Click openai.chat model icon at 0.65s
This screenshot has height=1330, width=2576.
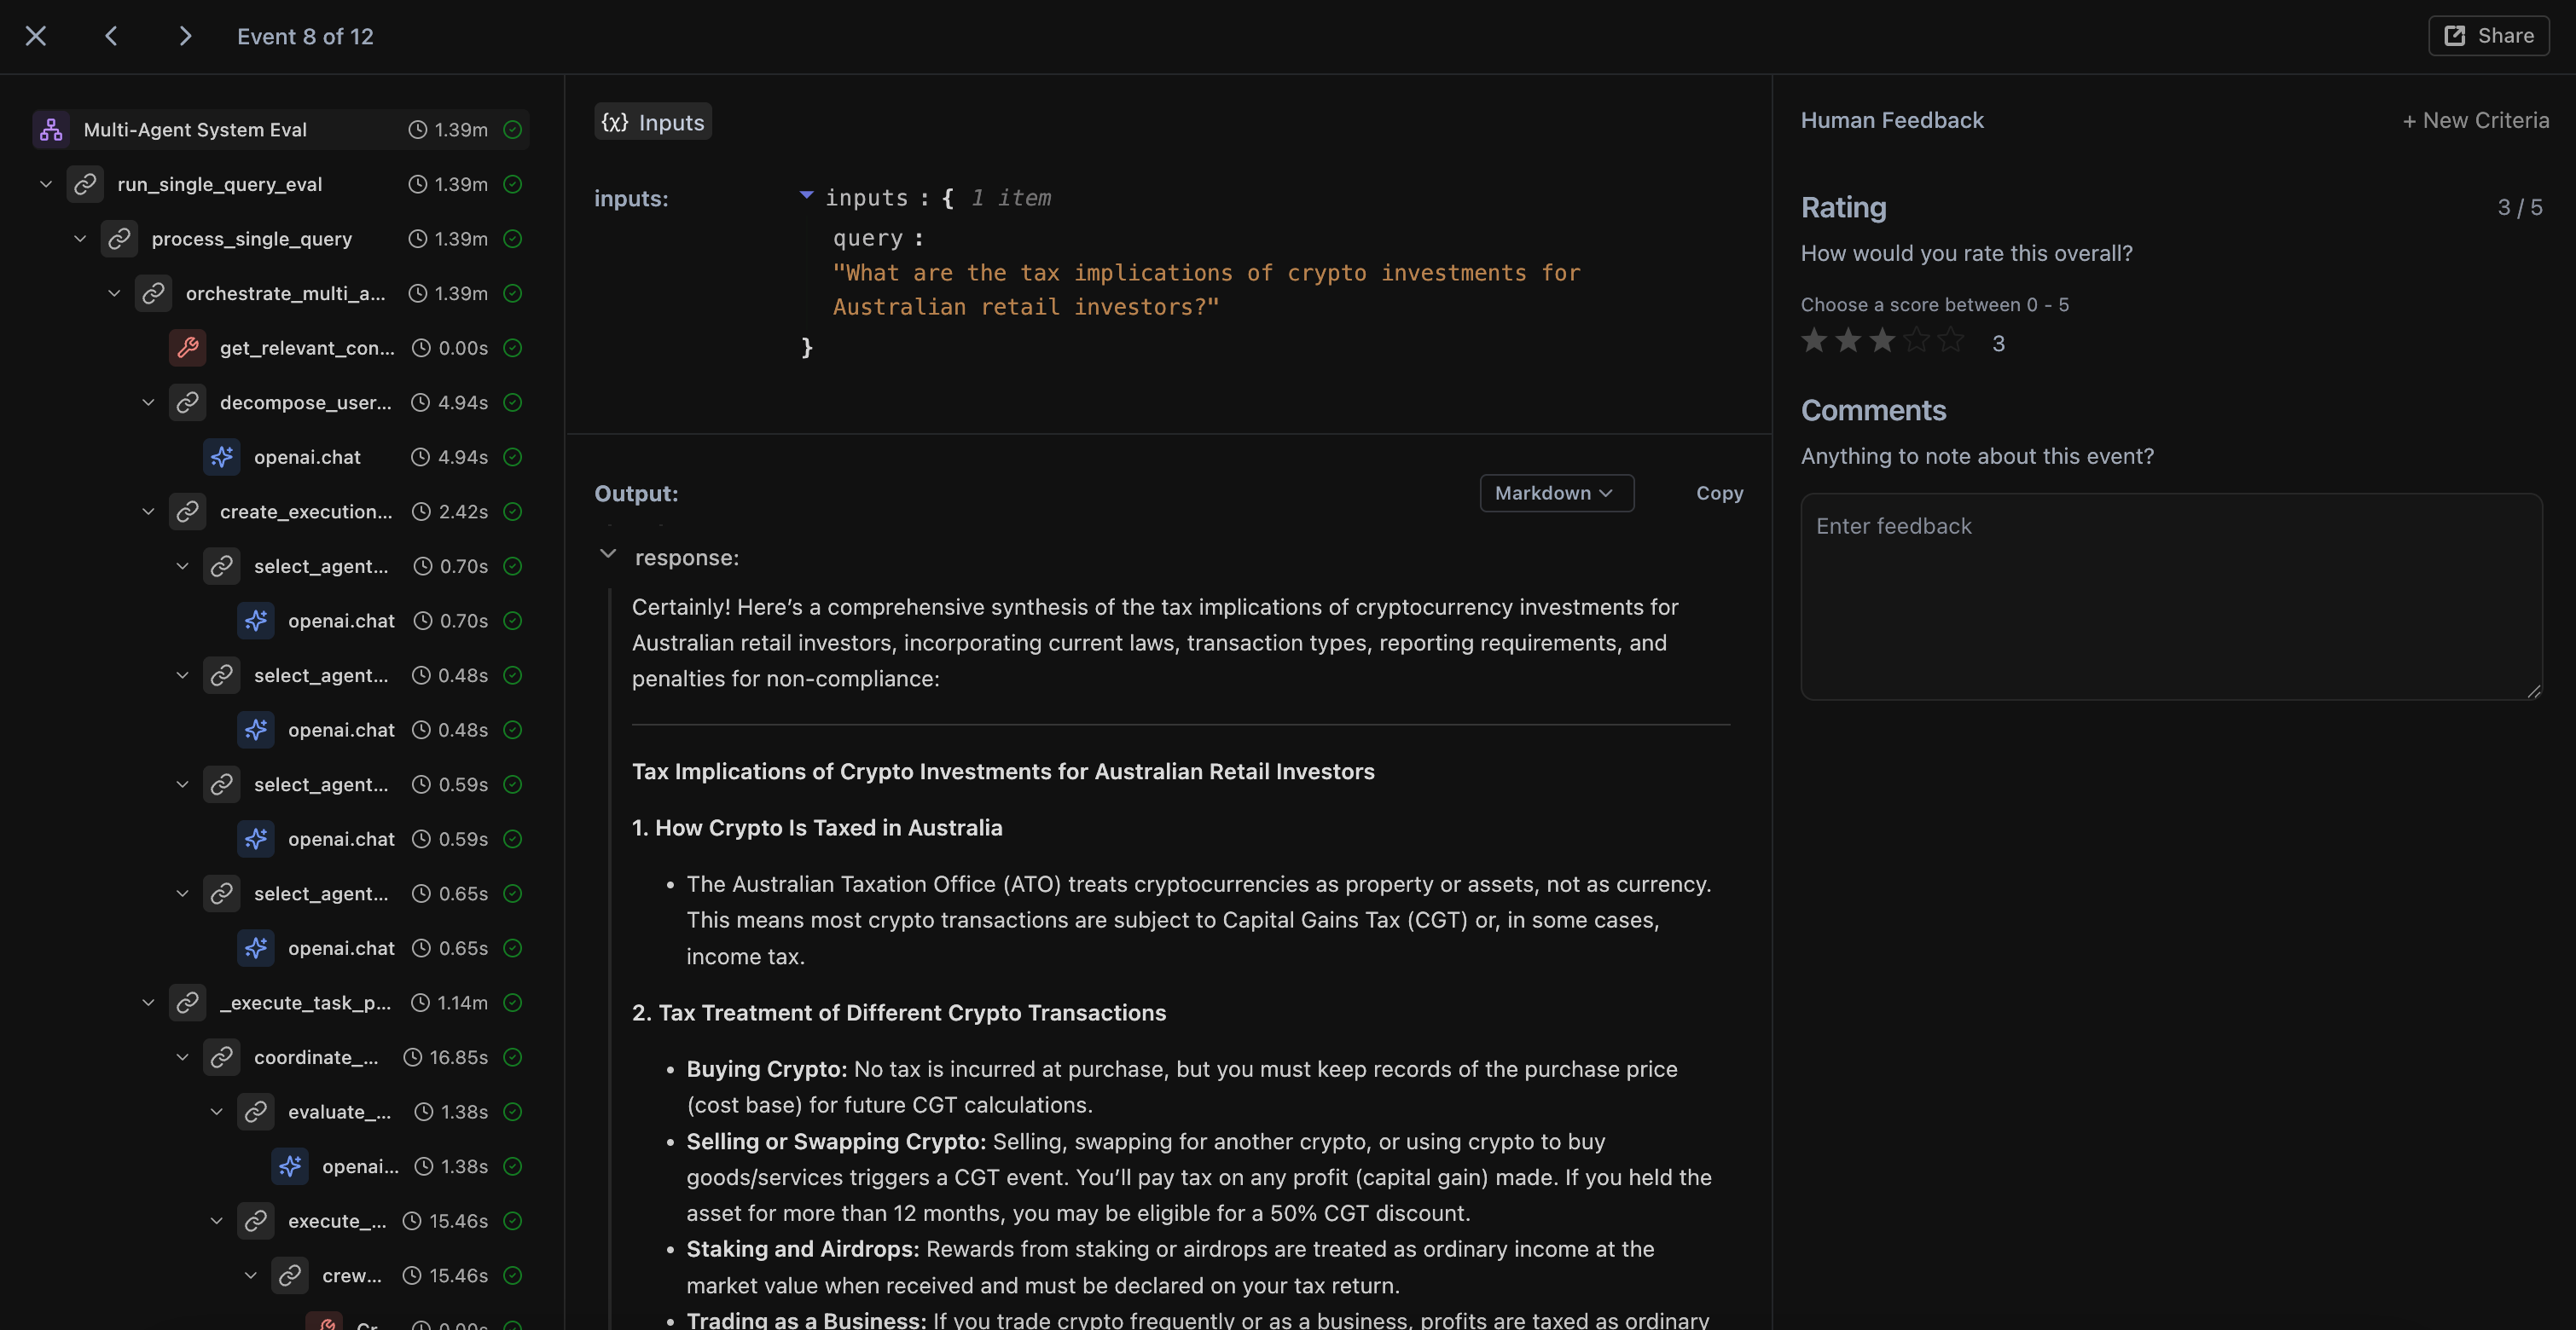point(255,948)
